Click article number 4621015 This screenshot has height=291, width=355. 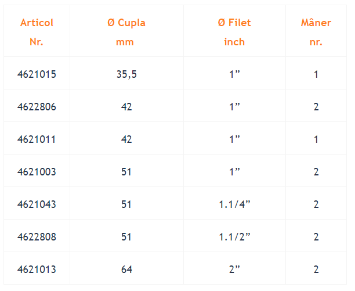pos(37,74)
